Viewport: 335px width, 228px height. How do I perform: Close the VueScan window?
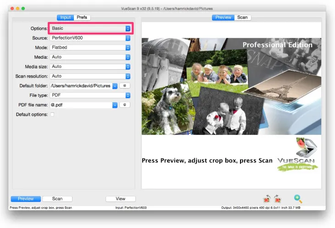pos(12,9)
